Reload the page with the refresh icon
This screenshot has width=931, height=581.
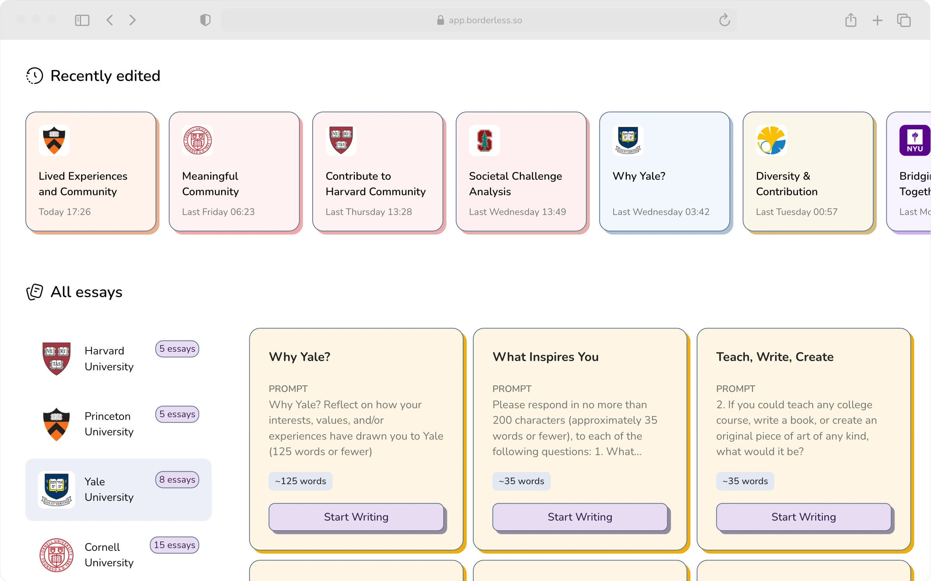point(724,20)
